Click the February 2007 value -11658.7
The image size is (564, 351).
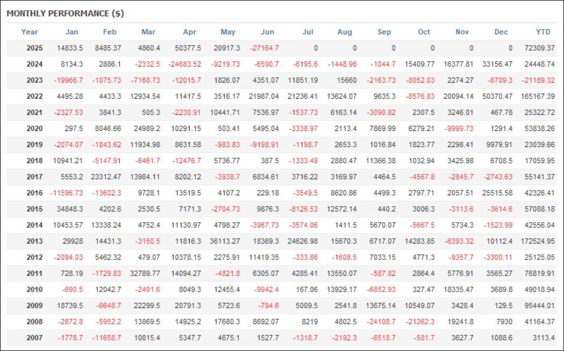coord(106,338)
